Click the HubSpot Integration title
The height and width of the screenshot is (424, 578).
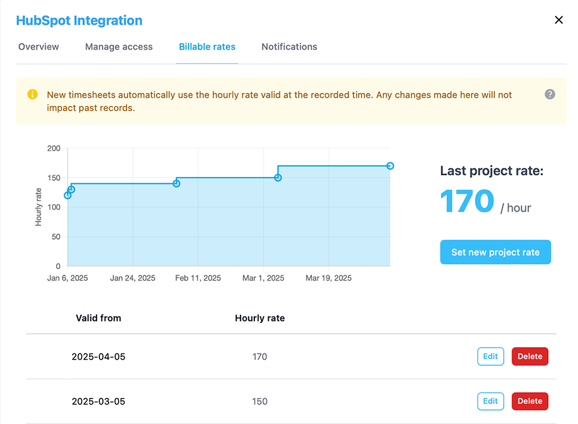coord(79,20)
